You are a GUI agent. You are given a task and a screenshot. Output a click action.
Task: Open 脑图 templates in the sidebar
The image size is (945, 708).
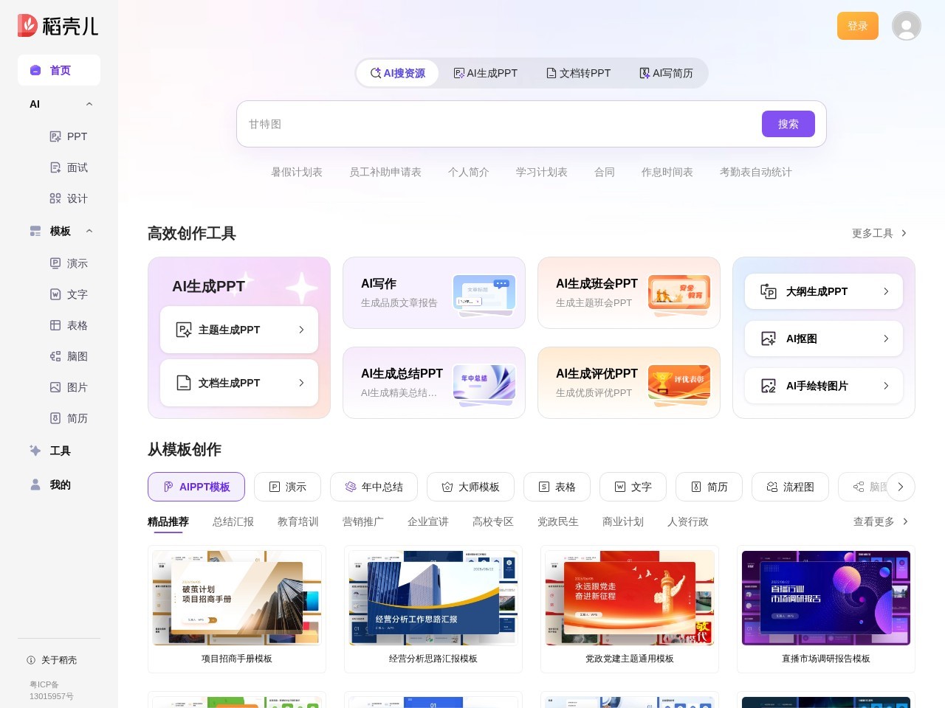point(68,356)
